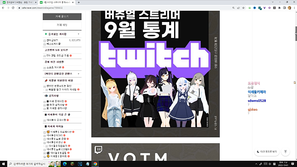
Task: Open the 카페 채팅 button
Action: [62, 25]
